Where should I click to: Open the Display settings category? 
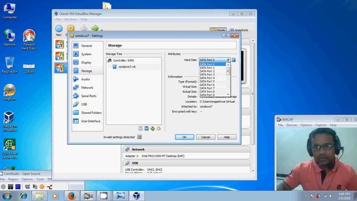pyautogui.click(x=87, y=63)
